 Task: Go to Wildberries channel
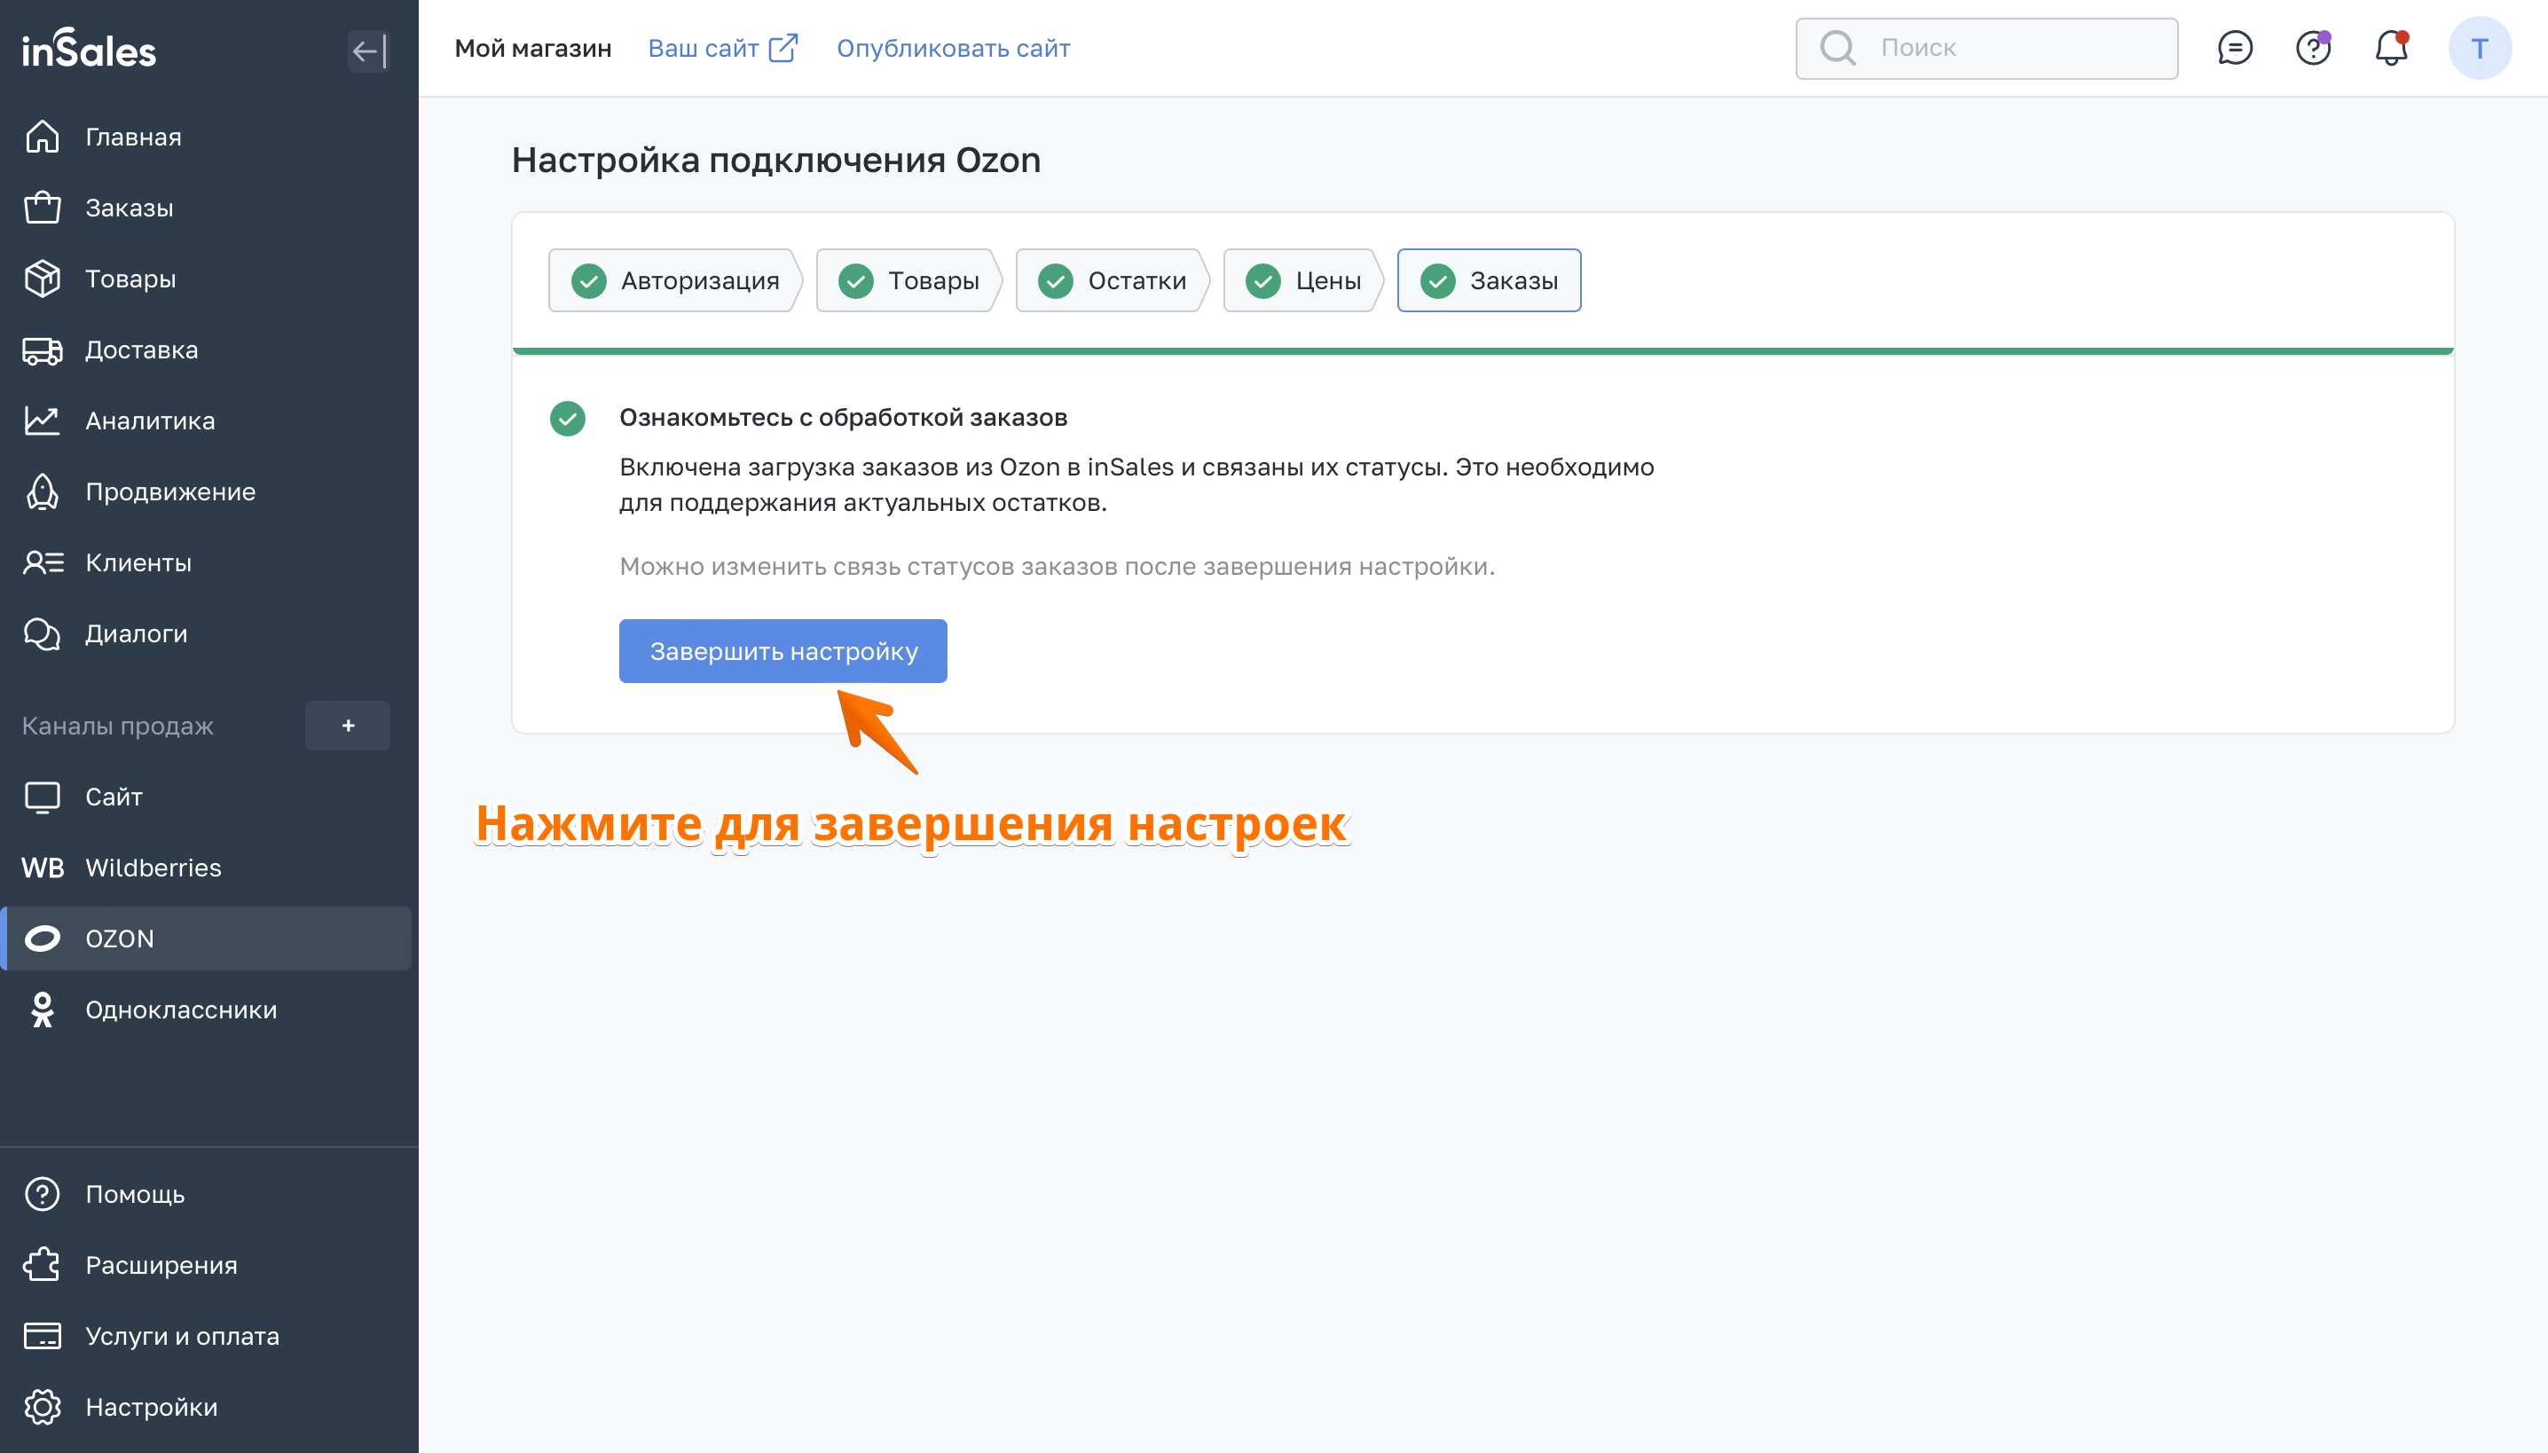point(152,868)
